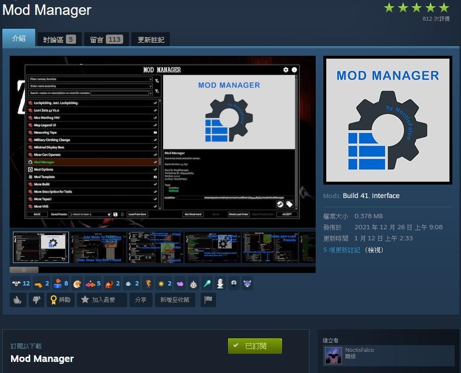Open the 討論區 discussions tab
The image size is (461, 373).
[x=59, y=39]
